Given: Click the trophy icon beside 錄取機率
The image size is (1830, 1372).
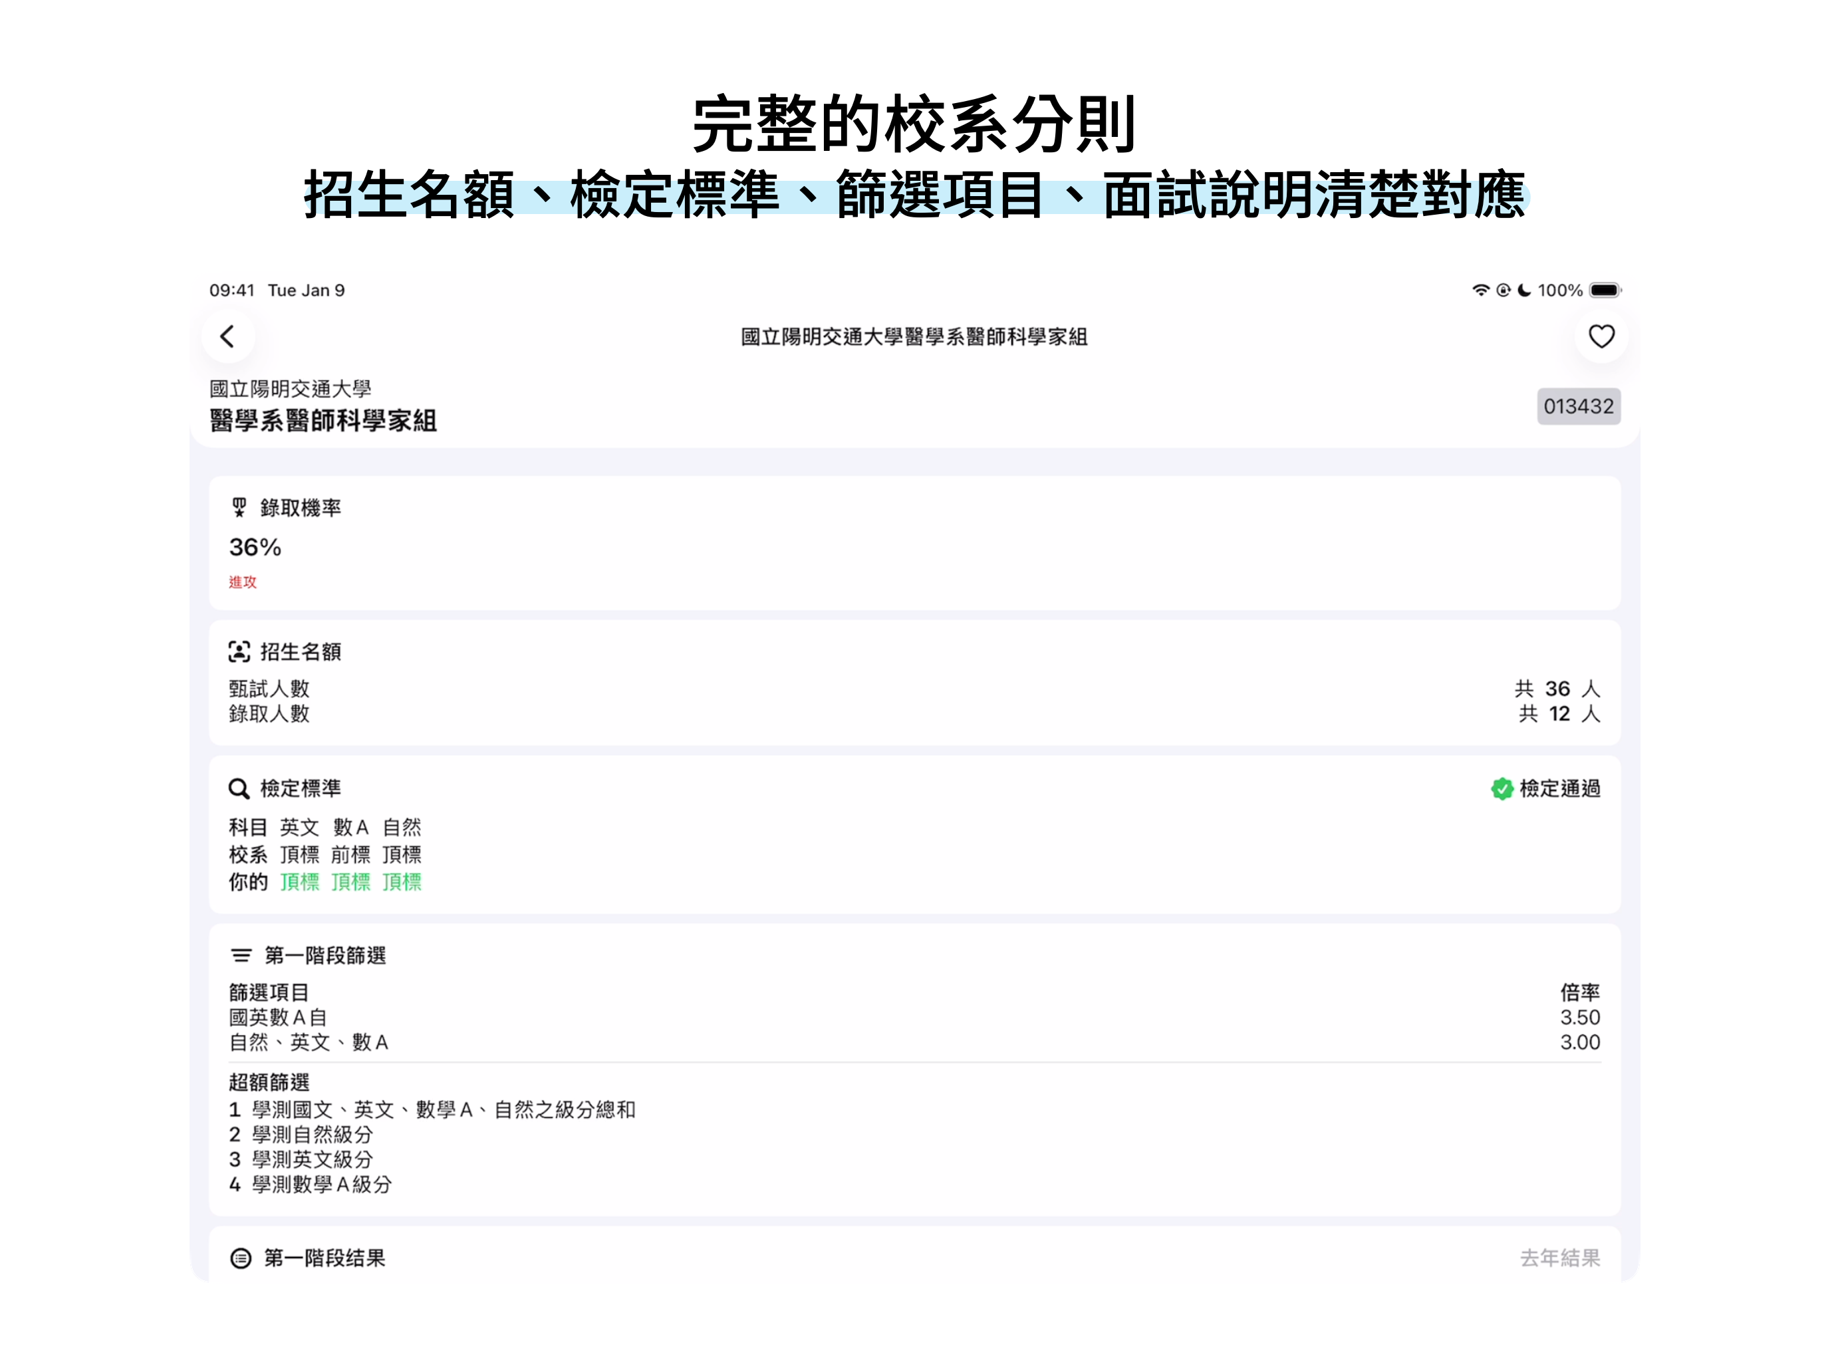Looking at the screenshot, I should (239, 508).
